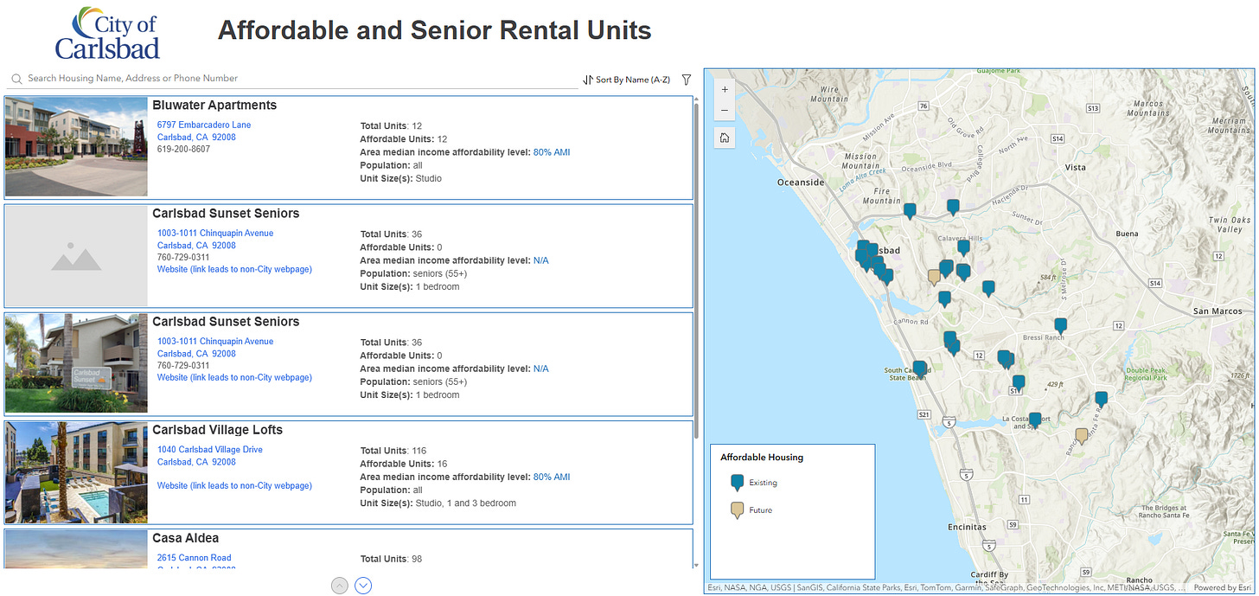This screenshot has height=596, width=1259.
Task: Click the existing housing pin at Bressi Ranch
Action: (1061, 325)
